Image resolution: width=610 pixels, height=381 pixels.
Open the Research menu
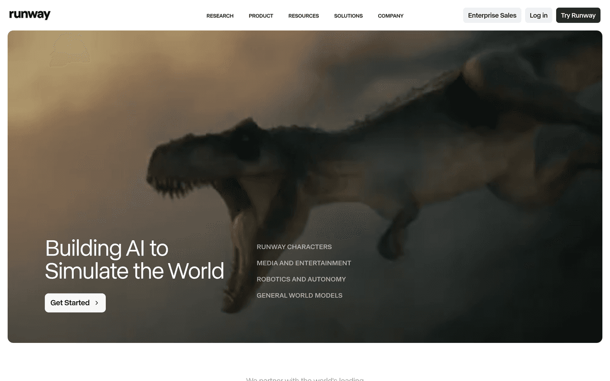coord(220,16)
